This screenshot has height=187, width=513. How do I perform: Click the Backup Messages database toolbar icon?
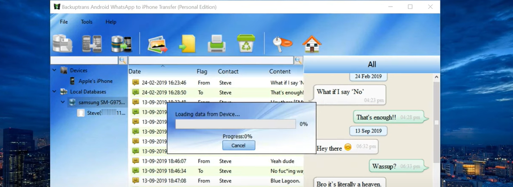[62, 43]
